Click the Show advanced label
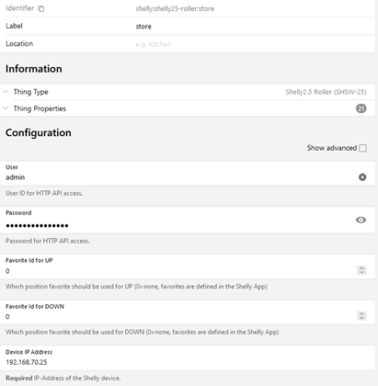This screenshot has height=386, width=378. pyautogui.click(x=332, y=148)
